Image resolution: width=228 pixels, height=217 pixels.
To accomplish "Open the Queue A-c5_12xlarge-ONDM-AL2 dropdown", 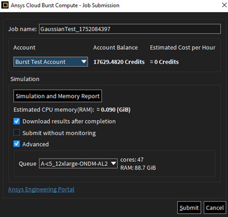I will click(78, 163).
